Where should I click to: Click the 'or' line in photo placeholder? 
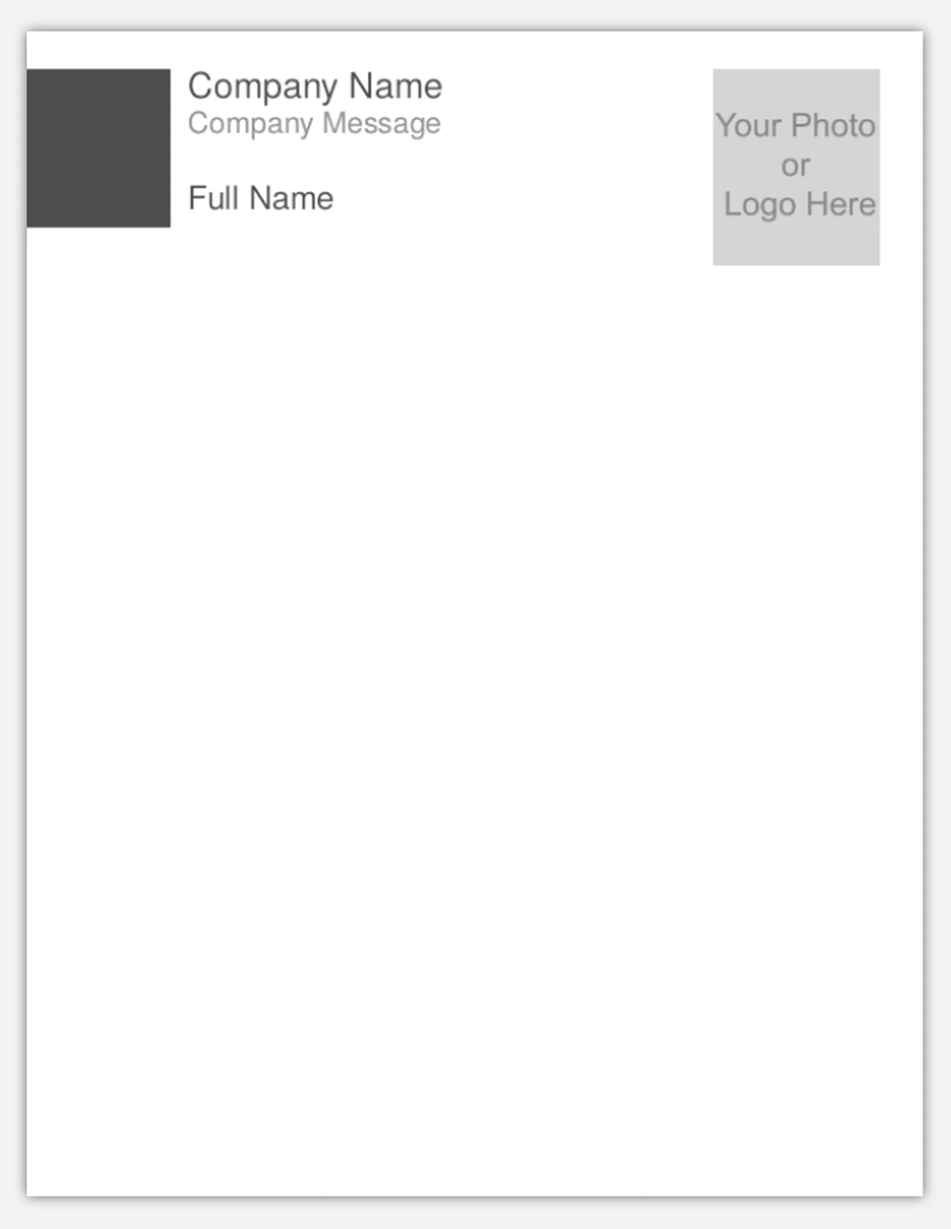(796, 165)
